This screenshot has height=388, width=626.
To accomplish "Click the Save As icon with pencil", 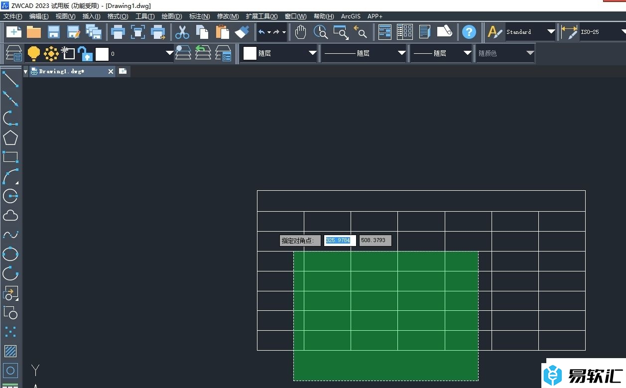I will (74, 32).
